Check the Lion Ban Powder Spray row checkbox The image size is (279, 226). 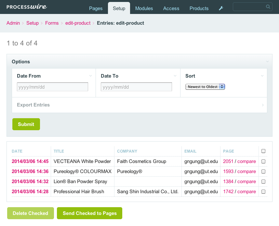pos(263,182)
